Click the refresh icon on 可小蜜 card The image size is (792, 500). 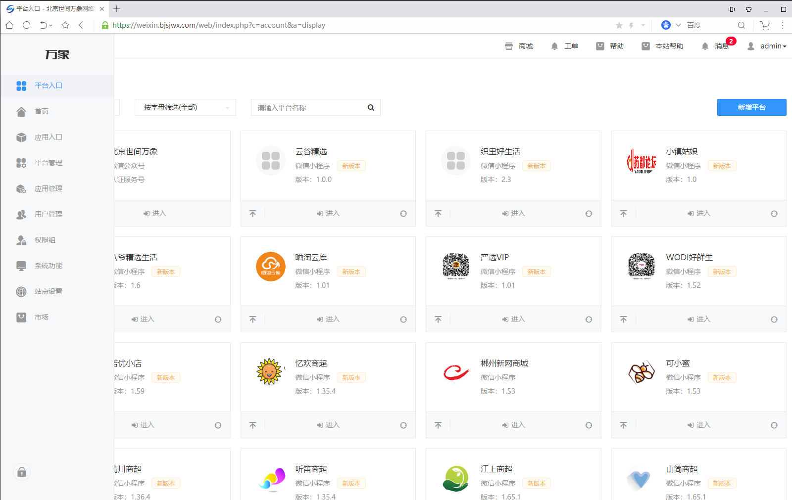click(x=774, y=425)
